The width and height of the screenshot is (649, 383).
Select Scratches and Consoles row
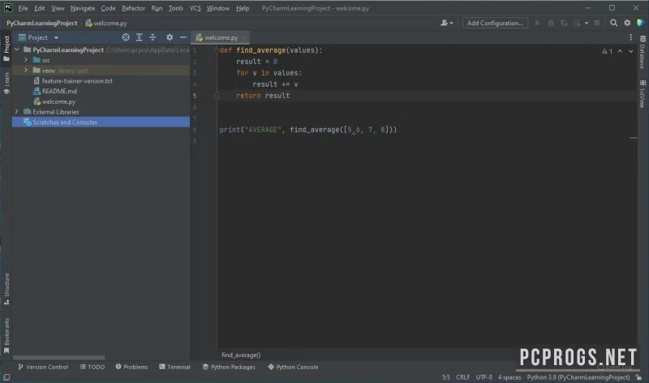point(101,123)
